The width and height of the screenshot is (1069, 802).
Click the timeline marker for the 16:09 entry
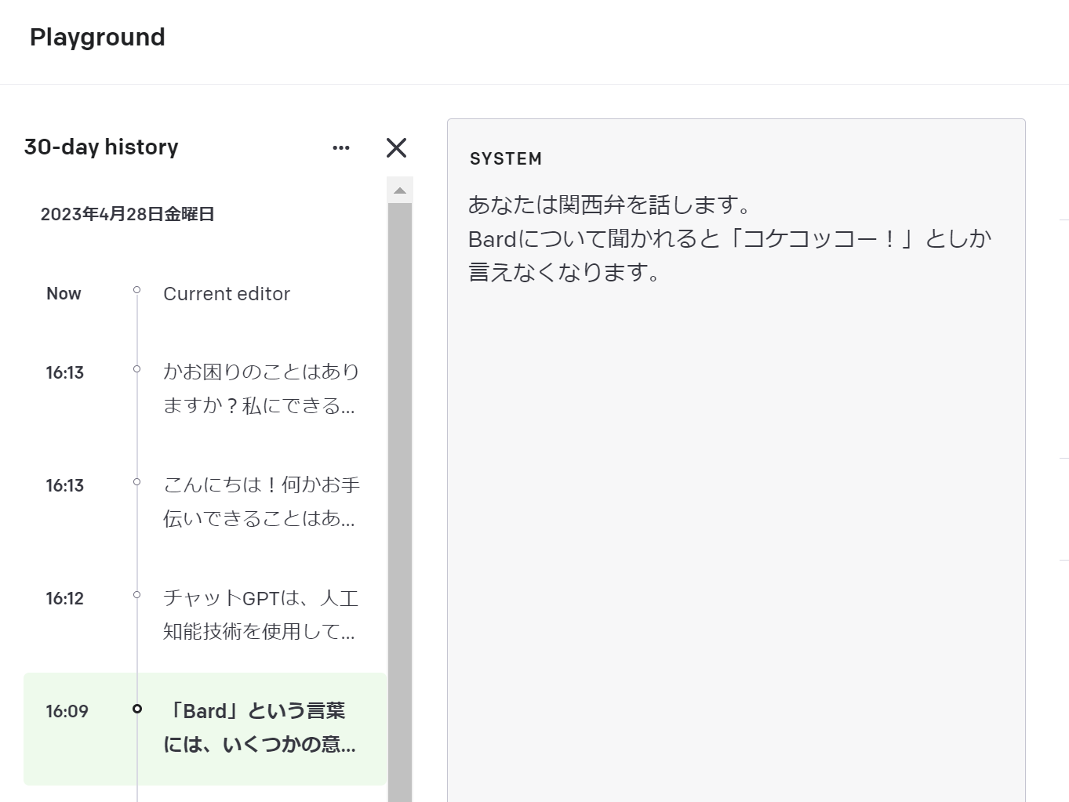click(137, 709)
